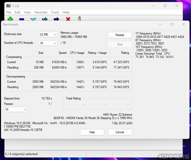The height and width of the screenshot is (160, 191).
Task: Open the Favorites menu
Action: [41, 12]
